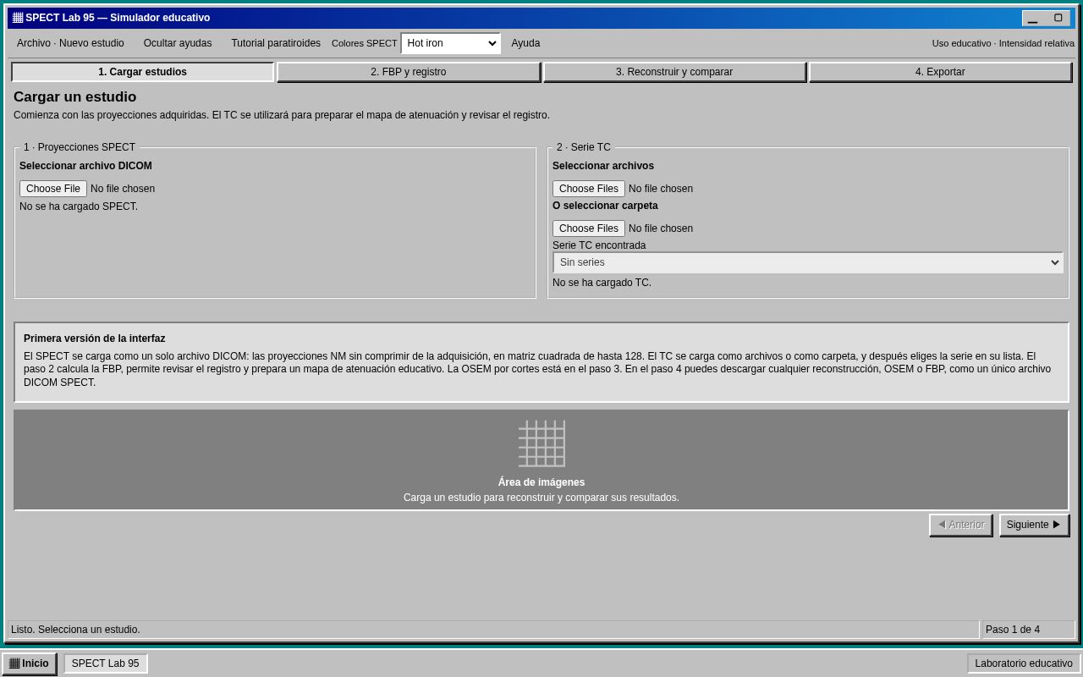This screenshot has width=1083, height=677.
Task: Start the Tutorial paratiroides
Action: pos(276,43)
